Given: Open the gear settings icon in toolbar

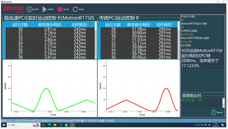Looking at the screenshot, I should click(29, 9).
